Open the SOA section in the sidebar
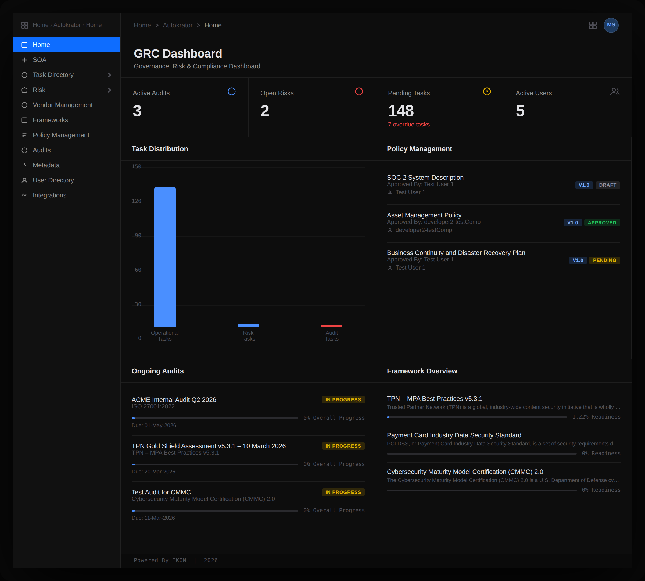This screenshot has width=645, height=581. click(40, 60)
